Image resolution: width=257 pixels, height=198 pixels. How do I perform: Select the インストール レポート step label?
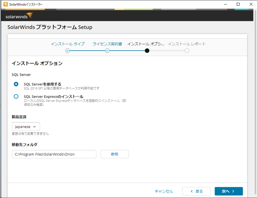tap(187, 44)
